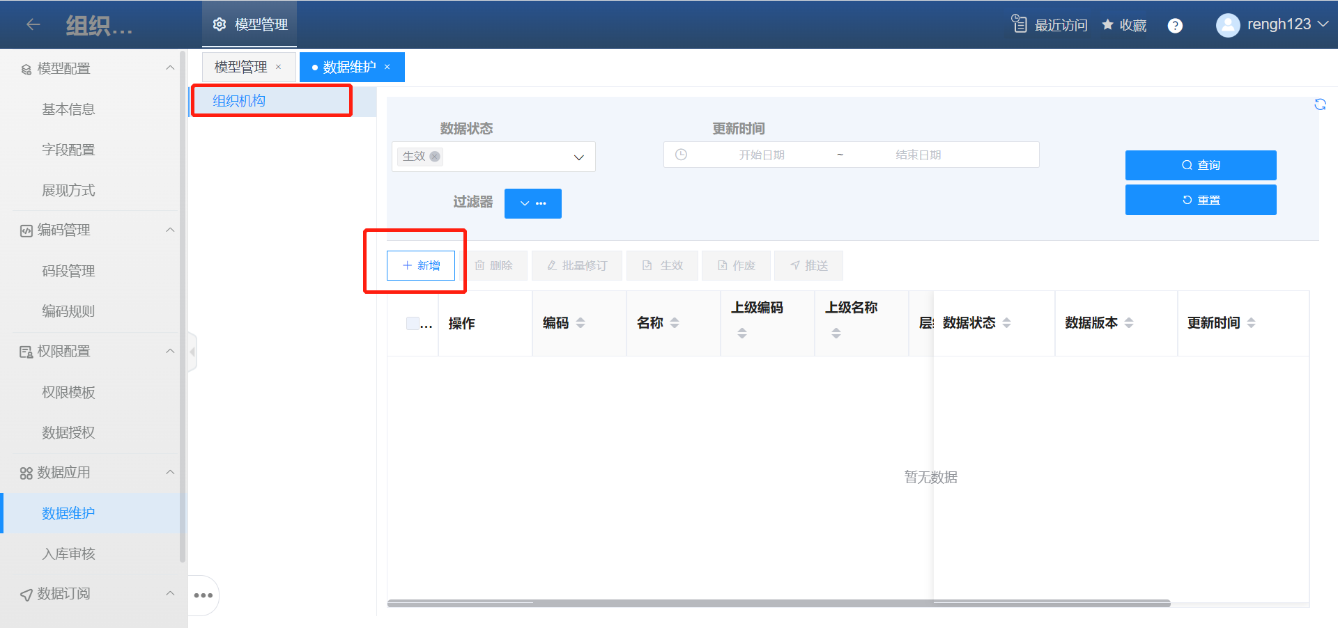This screenshot has height=628, width=1338.
Task: Collapse the 编码管理 sidebar group
Action: (x=169, y=230)
